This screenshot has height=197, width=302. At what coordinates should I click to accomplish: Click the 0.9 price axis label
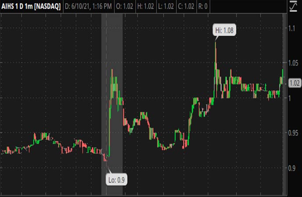tap(292, 168)
